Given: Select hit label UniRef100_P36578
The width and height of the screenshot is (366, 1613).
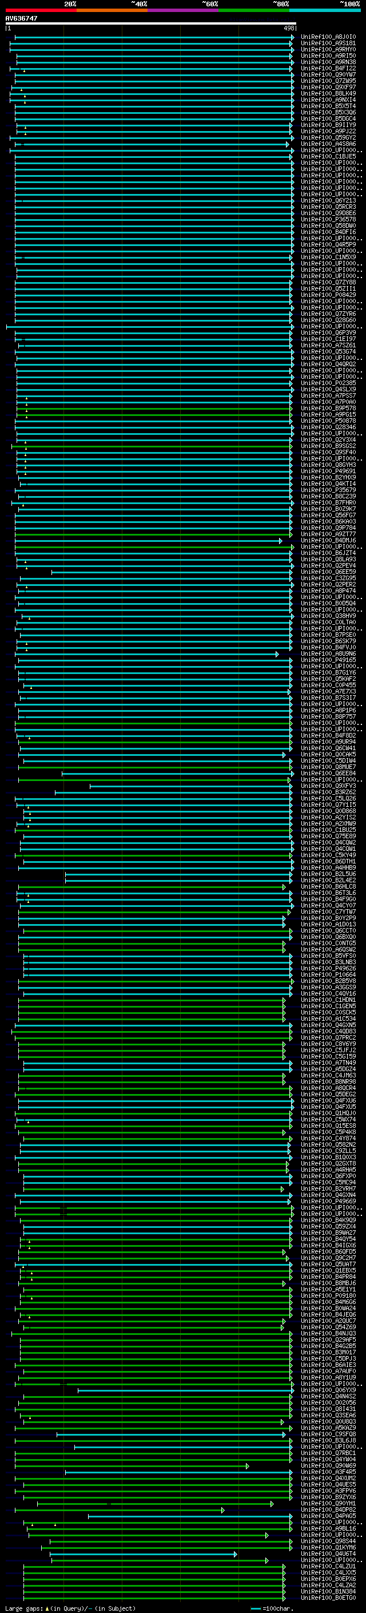Looking at the screenshot, I should click(328, 219).
